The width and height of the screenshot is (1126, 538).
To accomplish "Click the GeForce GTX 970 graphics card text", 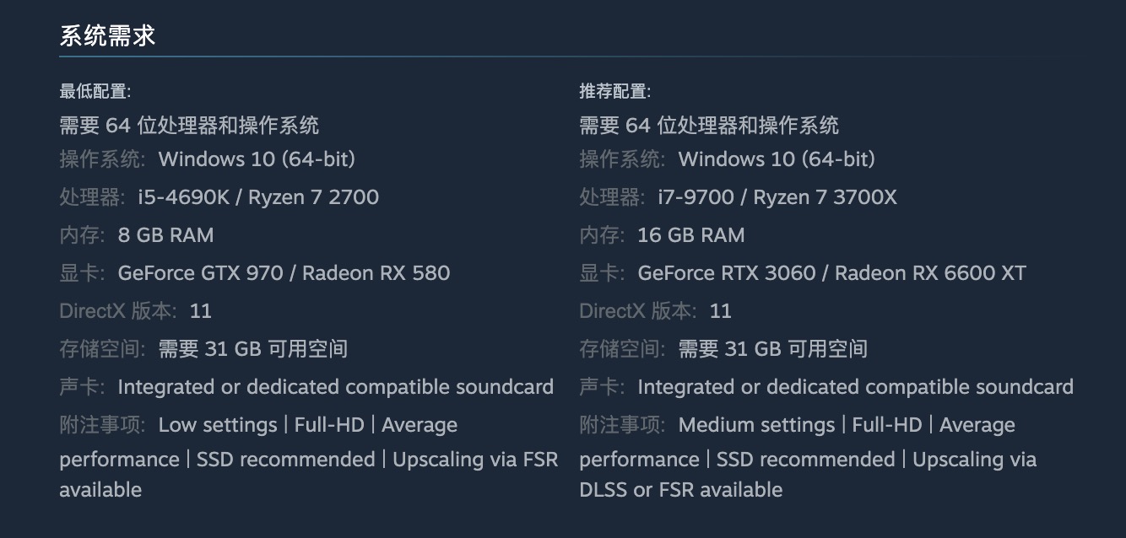I will pos(200,273).
